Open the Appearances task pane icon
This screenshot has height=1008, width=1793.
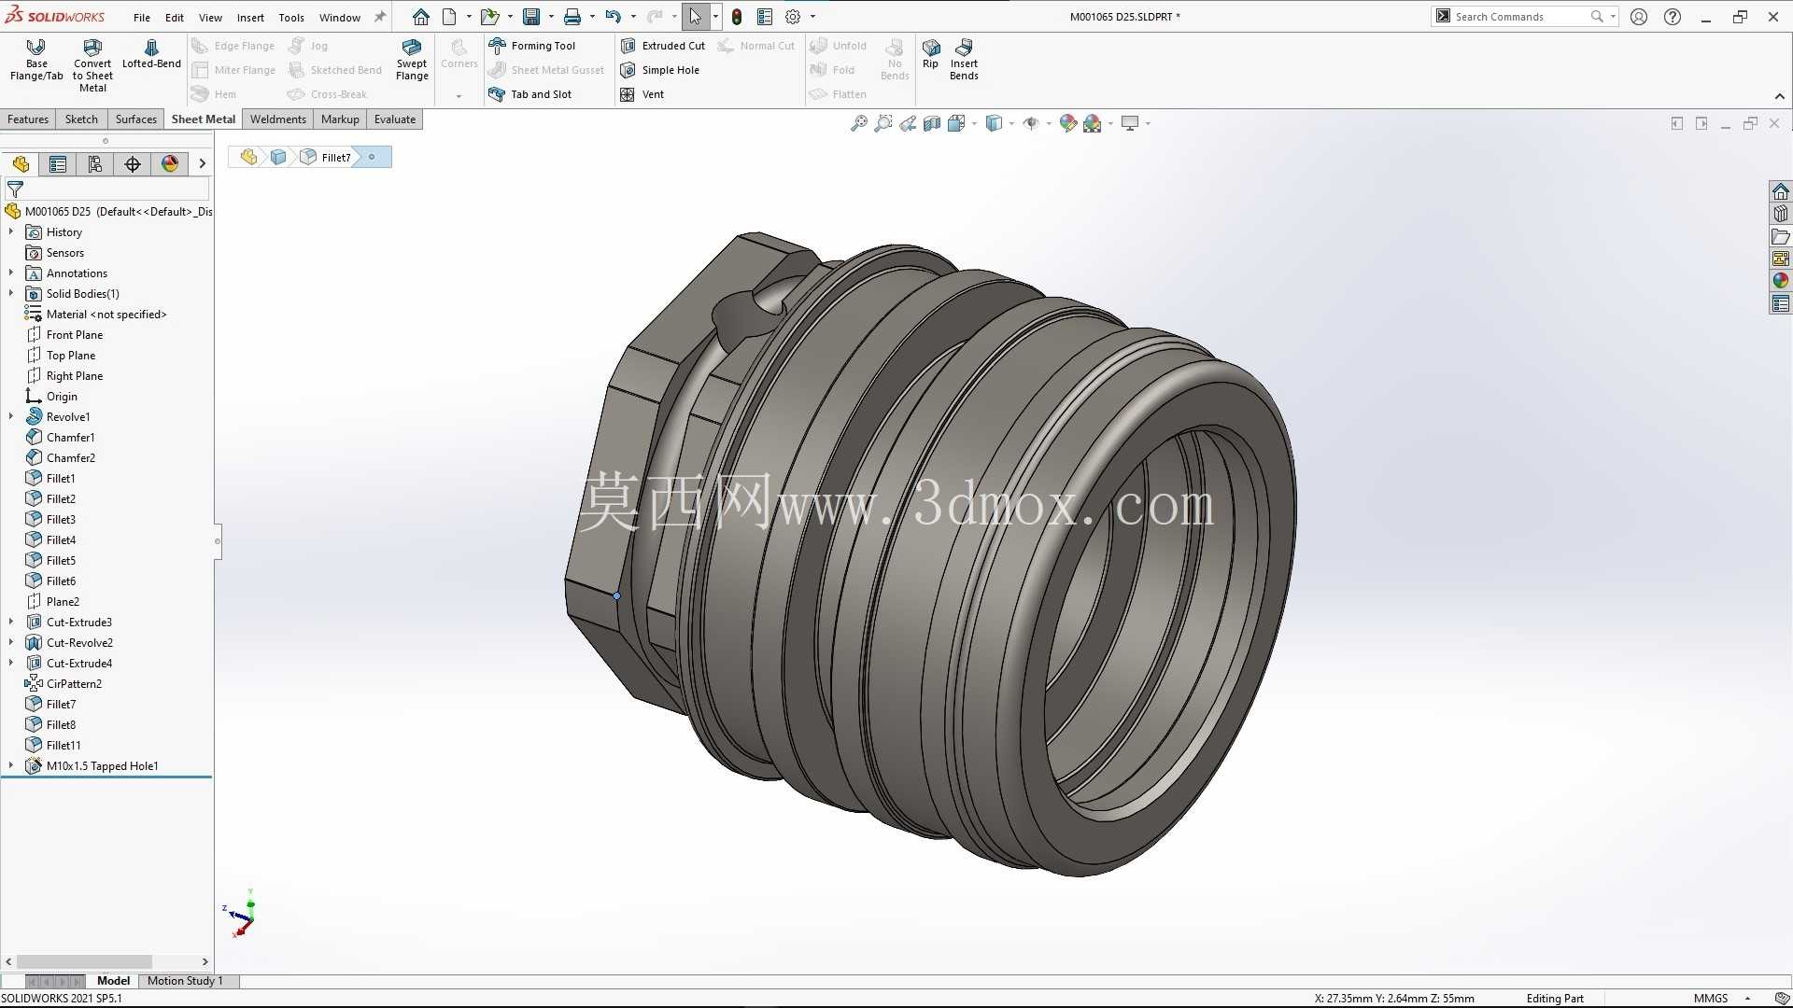click(1781, 281)
